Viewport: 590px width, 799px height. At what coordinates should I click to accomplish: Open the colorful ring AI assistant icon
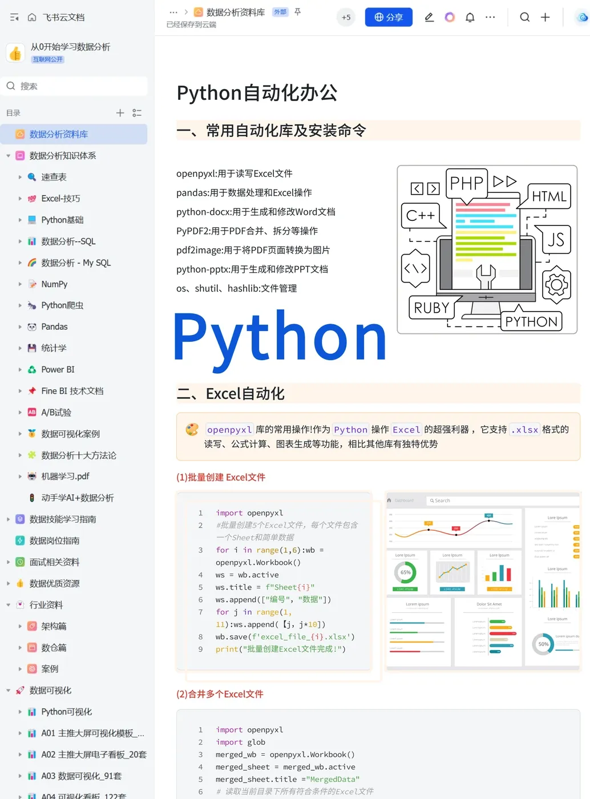450,17
